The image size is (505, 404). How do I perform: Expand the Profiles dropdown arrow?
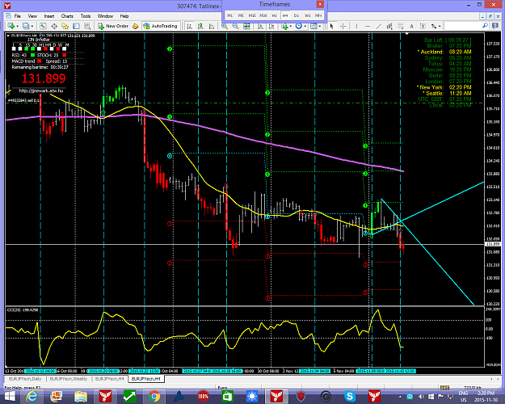pos(32,26)
